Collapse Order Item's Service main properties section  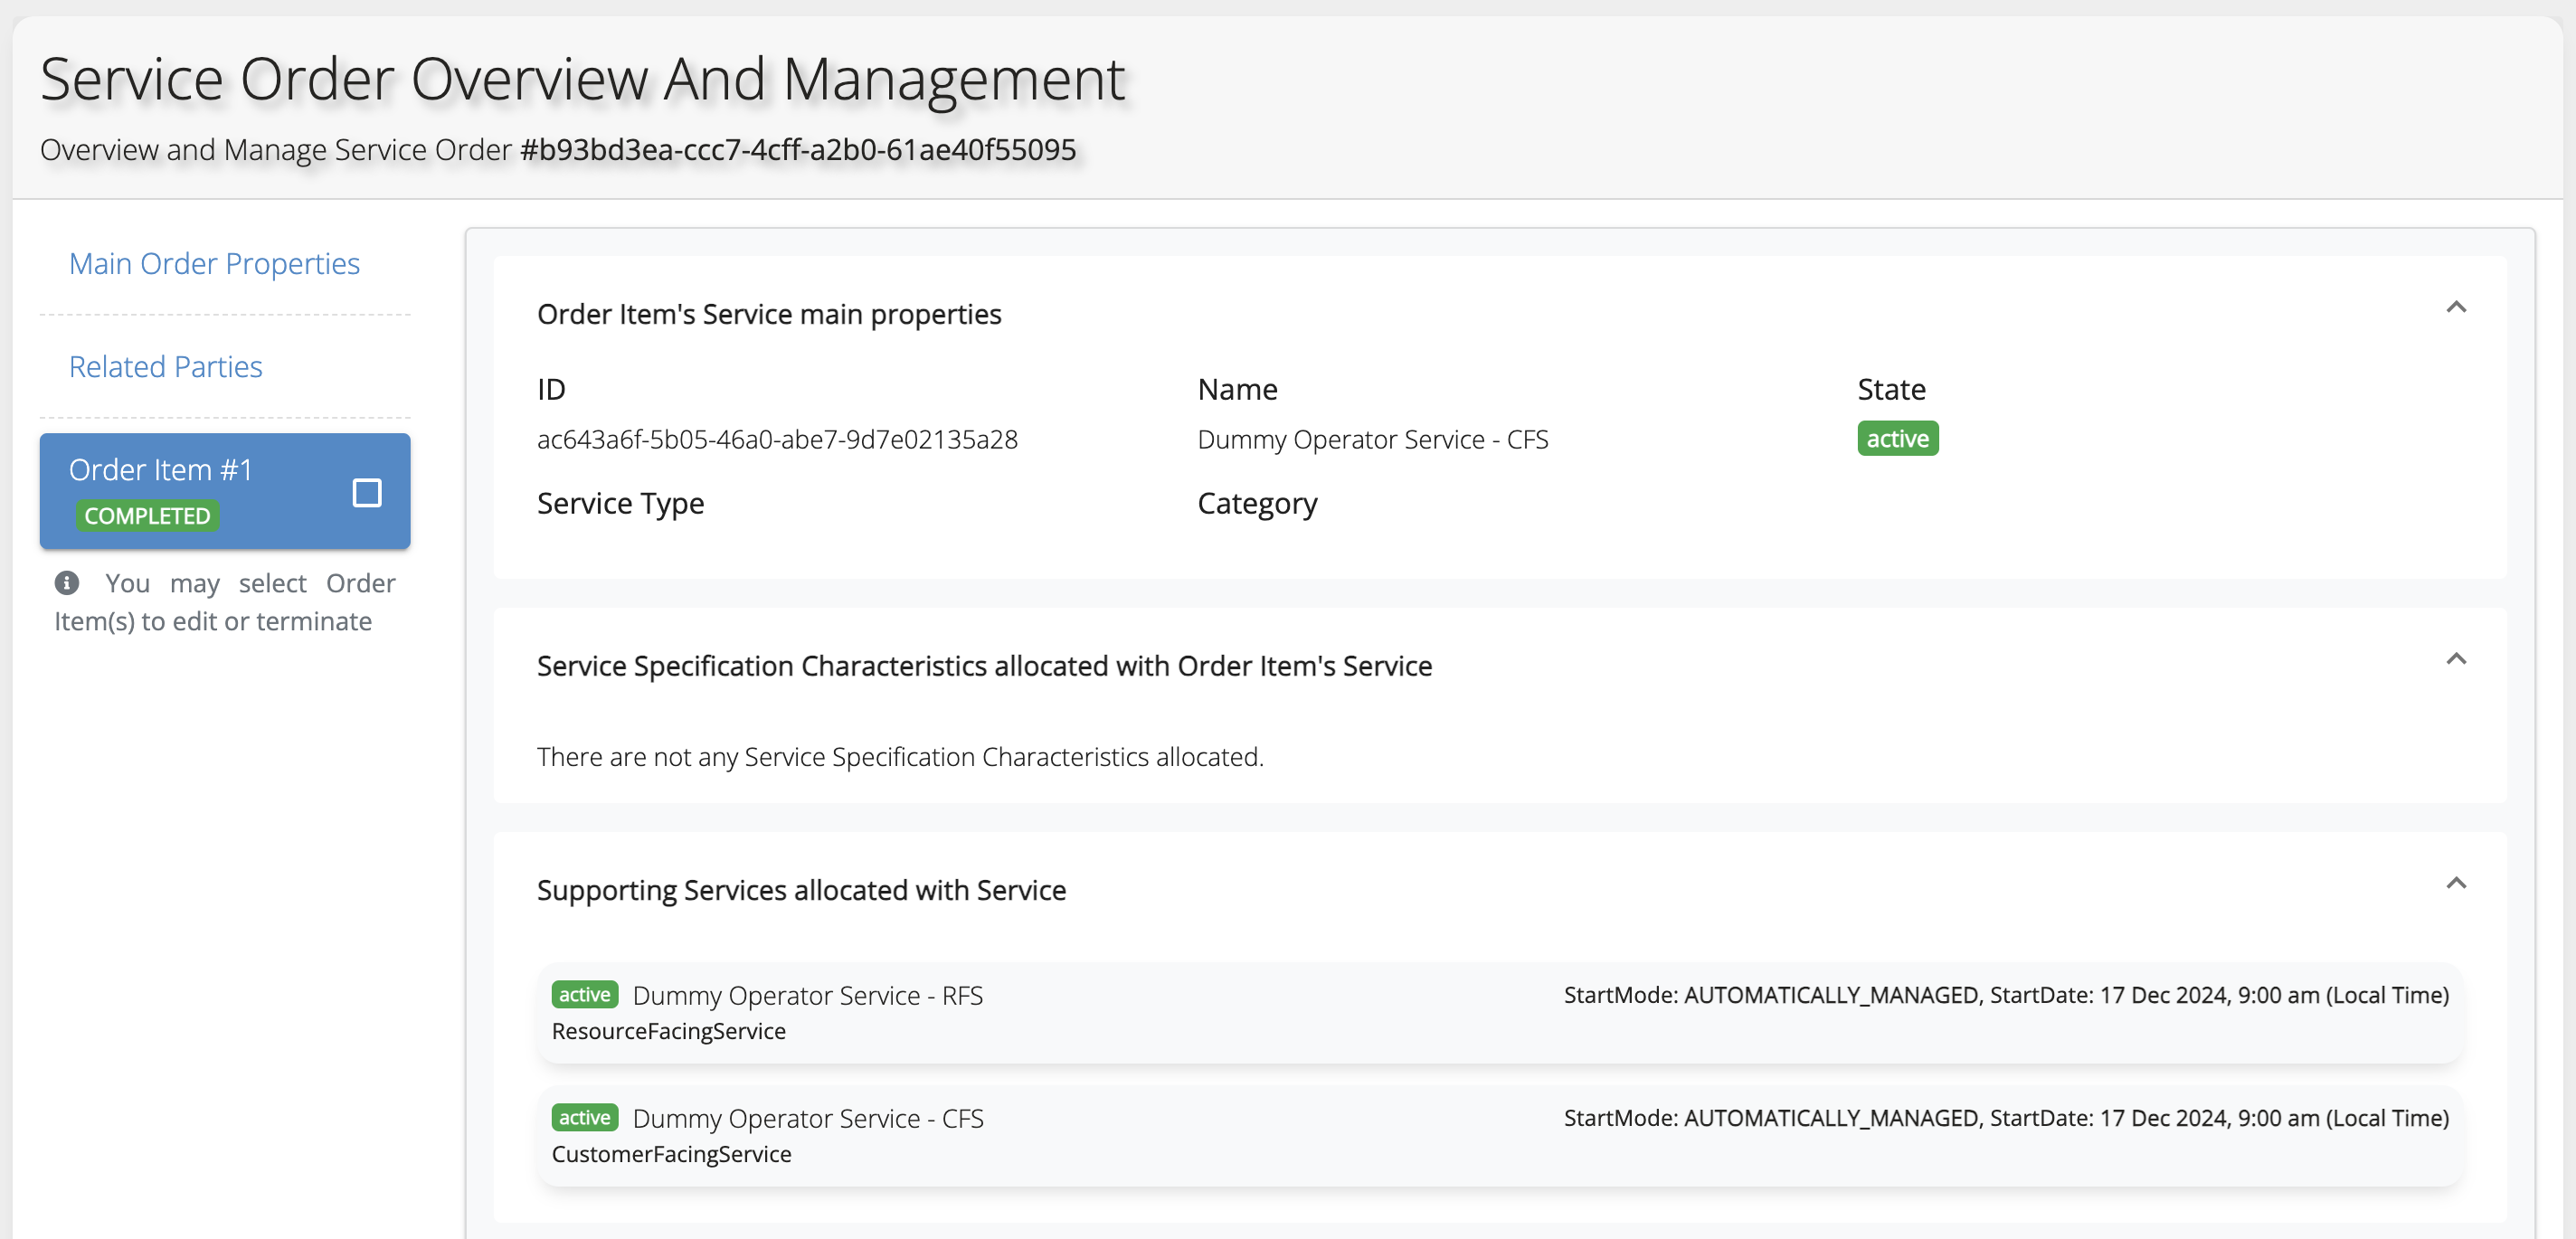(2455, 307)
